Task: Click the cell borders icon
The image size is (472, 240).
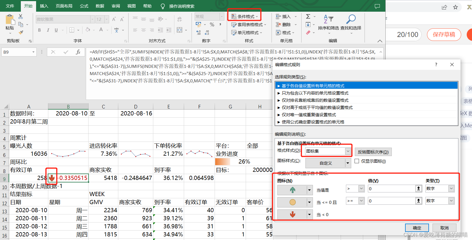Action: click(x=72, y=30)
